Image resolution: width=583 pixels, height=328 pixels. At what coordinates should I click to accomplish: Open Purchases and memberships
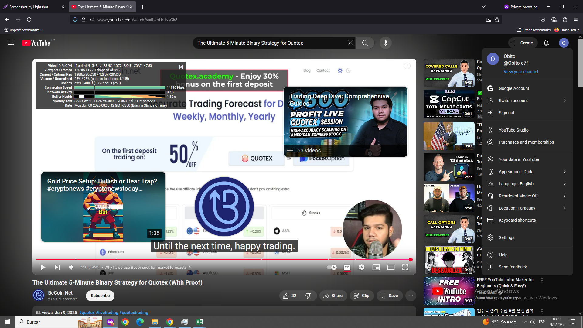pyautogui.click(x=527, y=142)
